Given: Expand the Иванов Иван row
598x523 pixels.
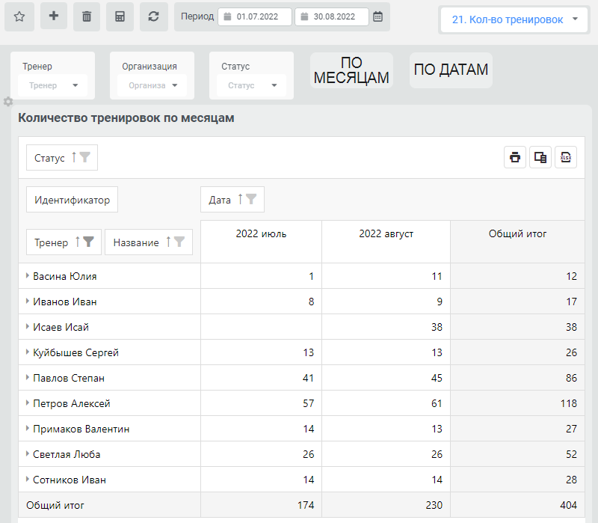Looking at the screenshot, I should pos(28,302).
